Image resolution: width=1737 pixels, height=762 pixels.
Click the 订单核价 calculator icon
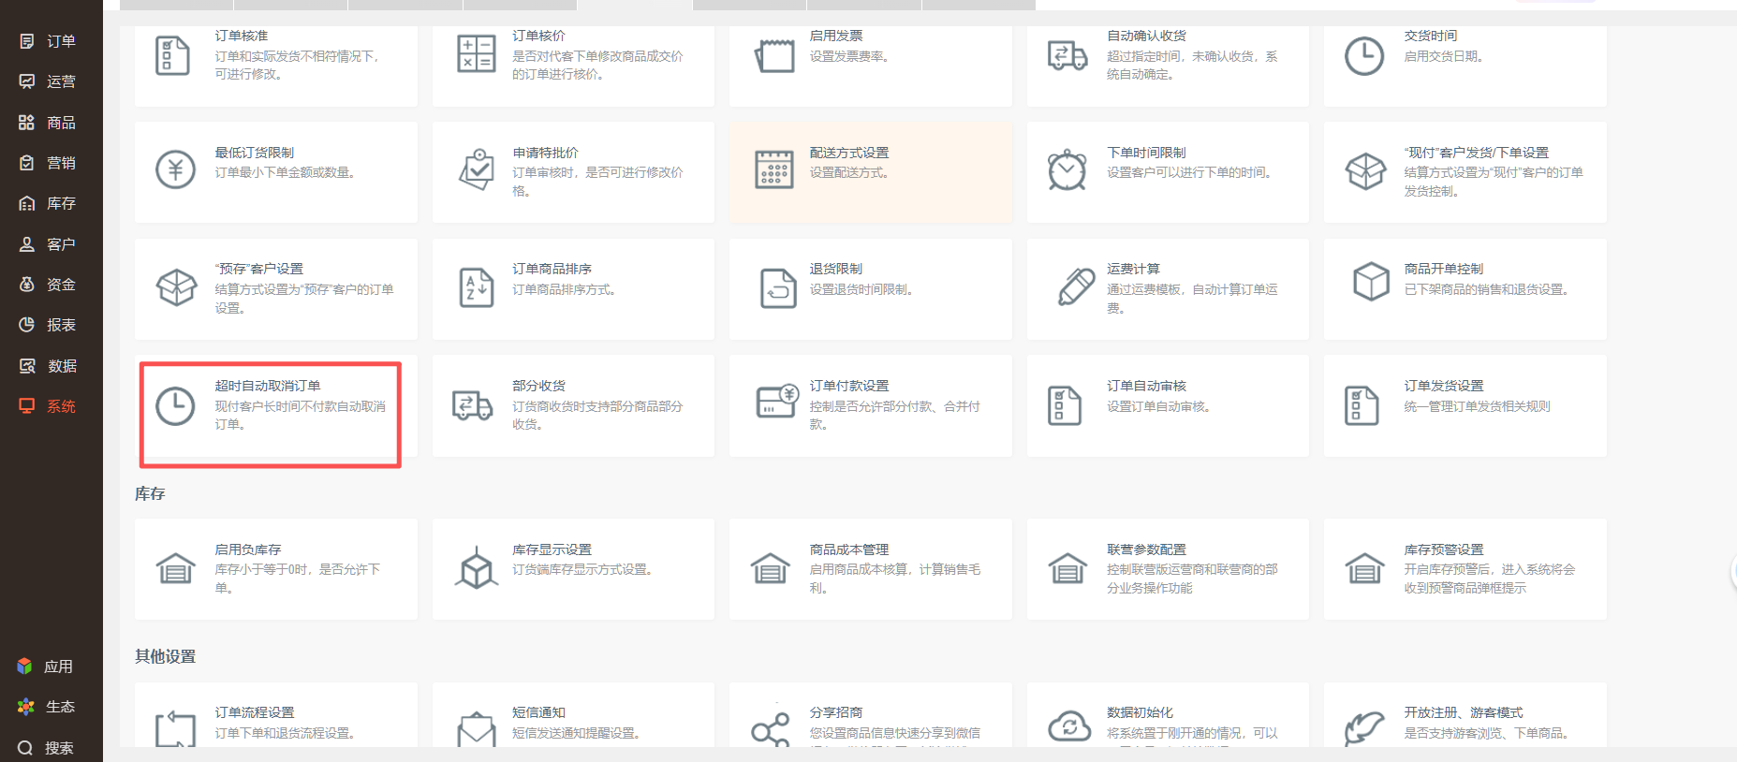point(476,53)
